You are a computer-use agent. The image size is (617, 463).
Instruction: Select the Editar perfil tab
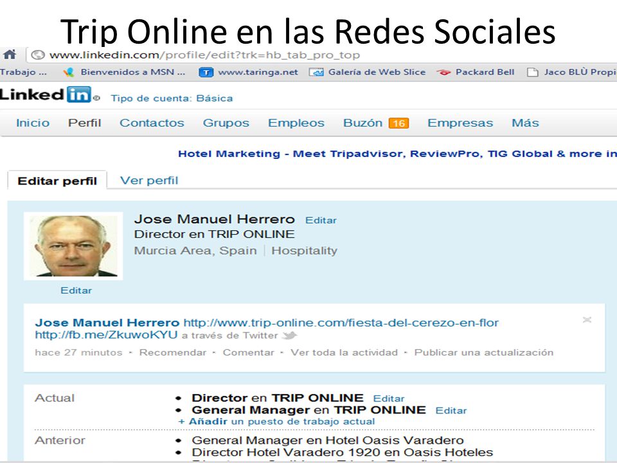57,181
